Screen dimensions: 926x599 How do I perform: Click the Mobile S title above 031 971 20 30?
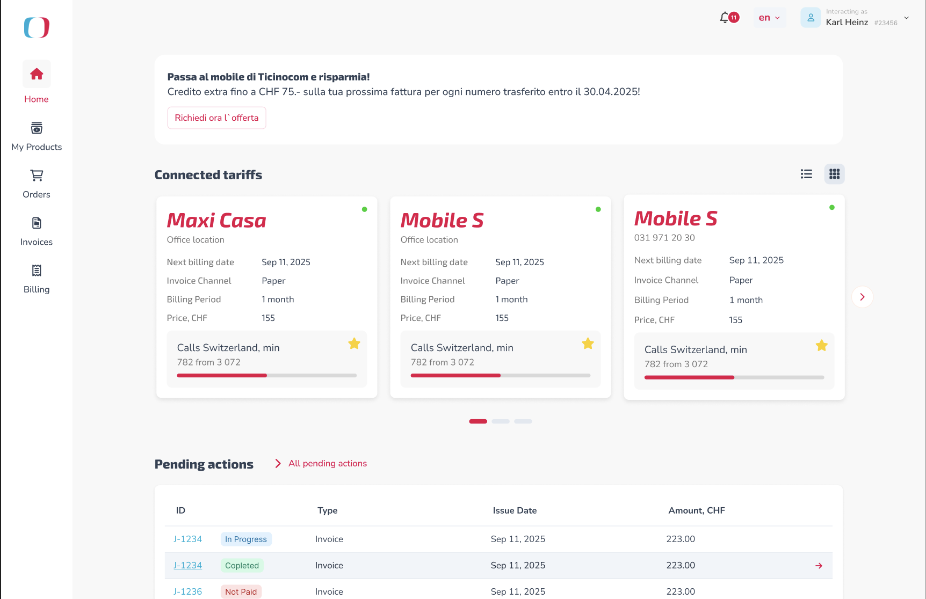676,218
